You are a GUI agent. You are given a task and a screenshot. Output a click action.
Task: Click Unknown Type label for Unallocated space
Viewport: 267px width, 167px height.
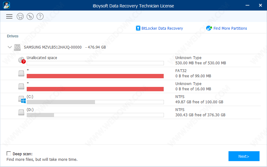[188, 58]
